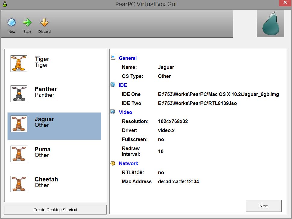The height and width of the screenshot is (219, 292).
Task: Click the Video section monitor icon
Action: tap(113, 112)
